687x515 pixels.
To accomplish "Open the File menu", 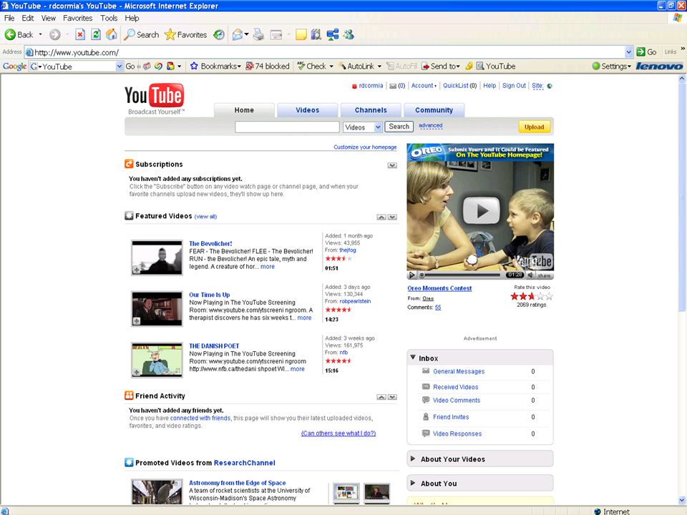I will click(x=9, y=18).
